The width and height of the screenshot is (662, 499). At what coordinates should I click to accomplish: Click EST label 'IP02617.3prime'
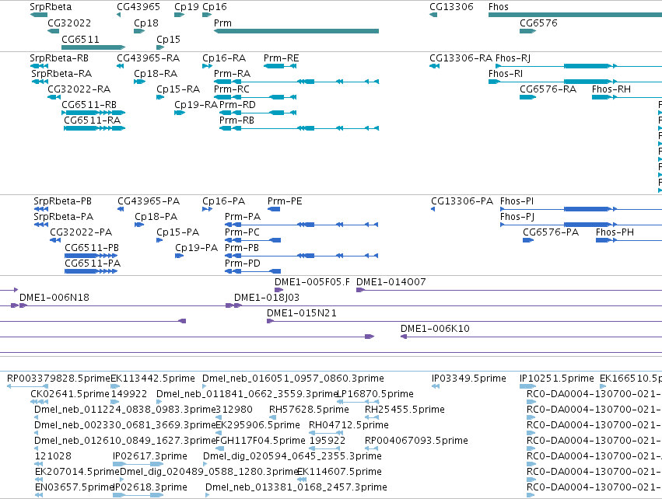point(150,456)
